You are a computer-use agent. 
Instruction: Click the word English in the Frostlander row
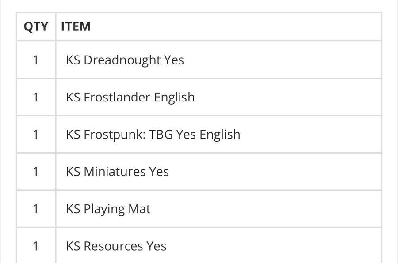pyautogui.click(x=174, y=97)
